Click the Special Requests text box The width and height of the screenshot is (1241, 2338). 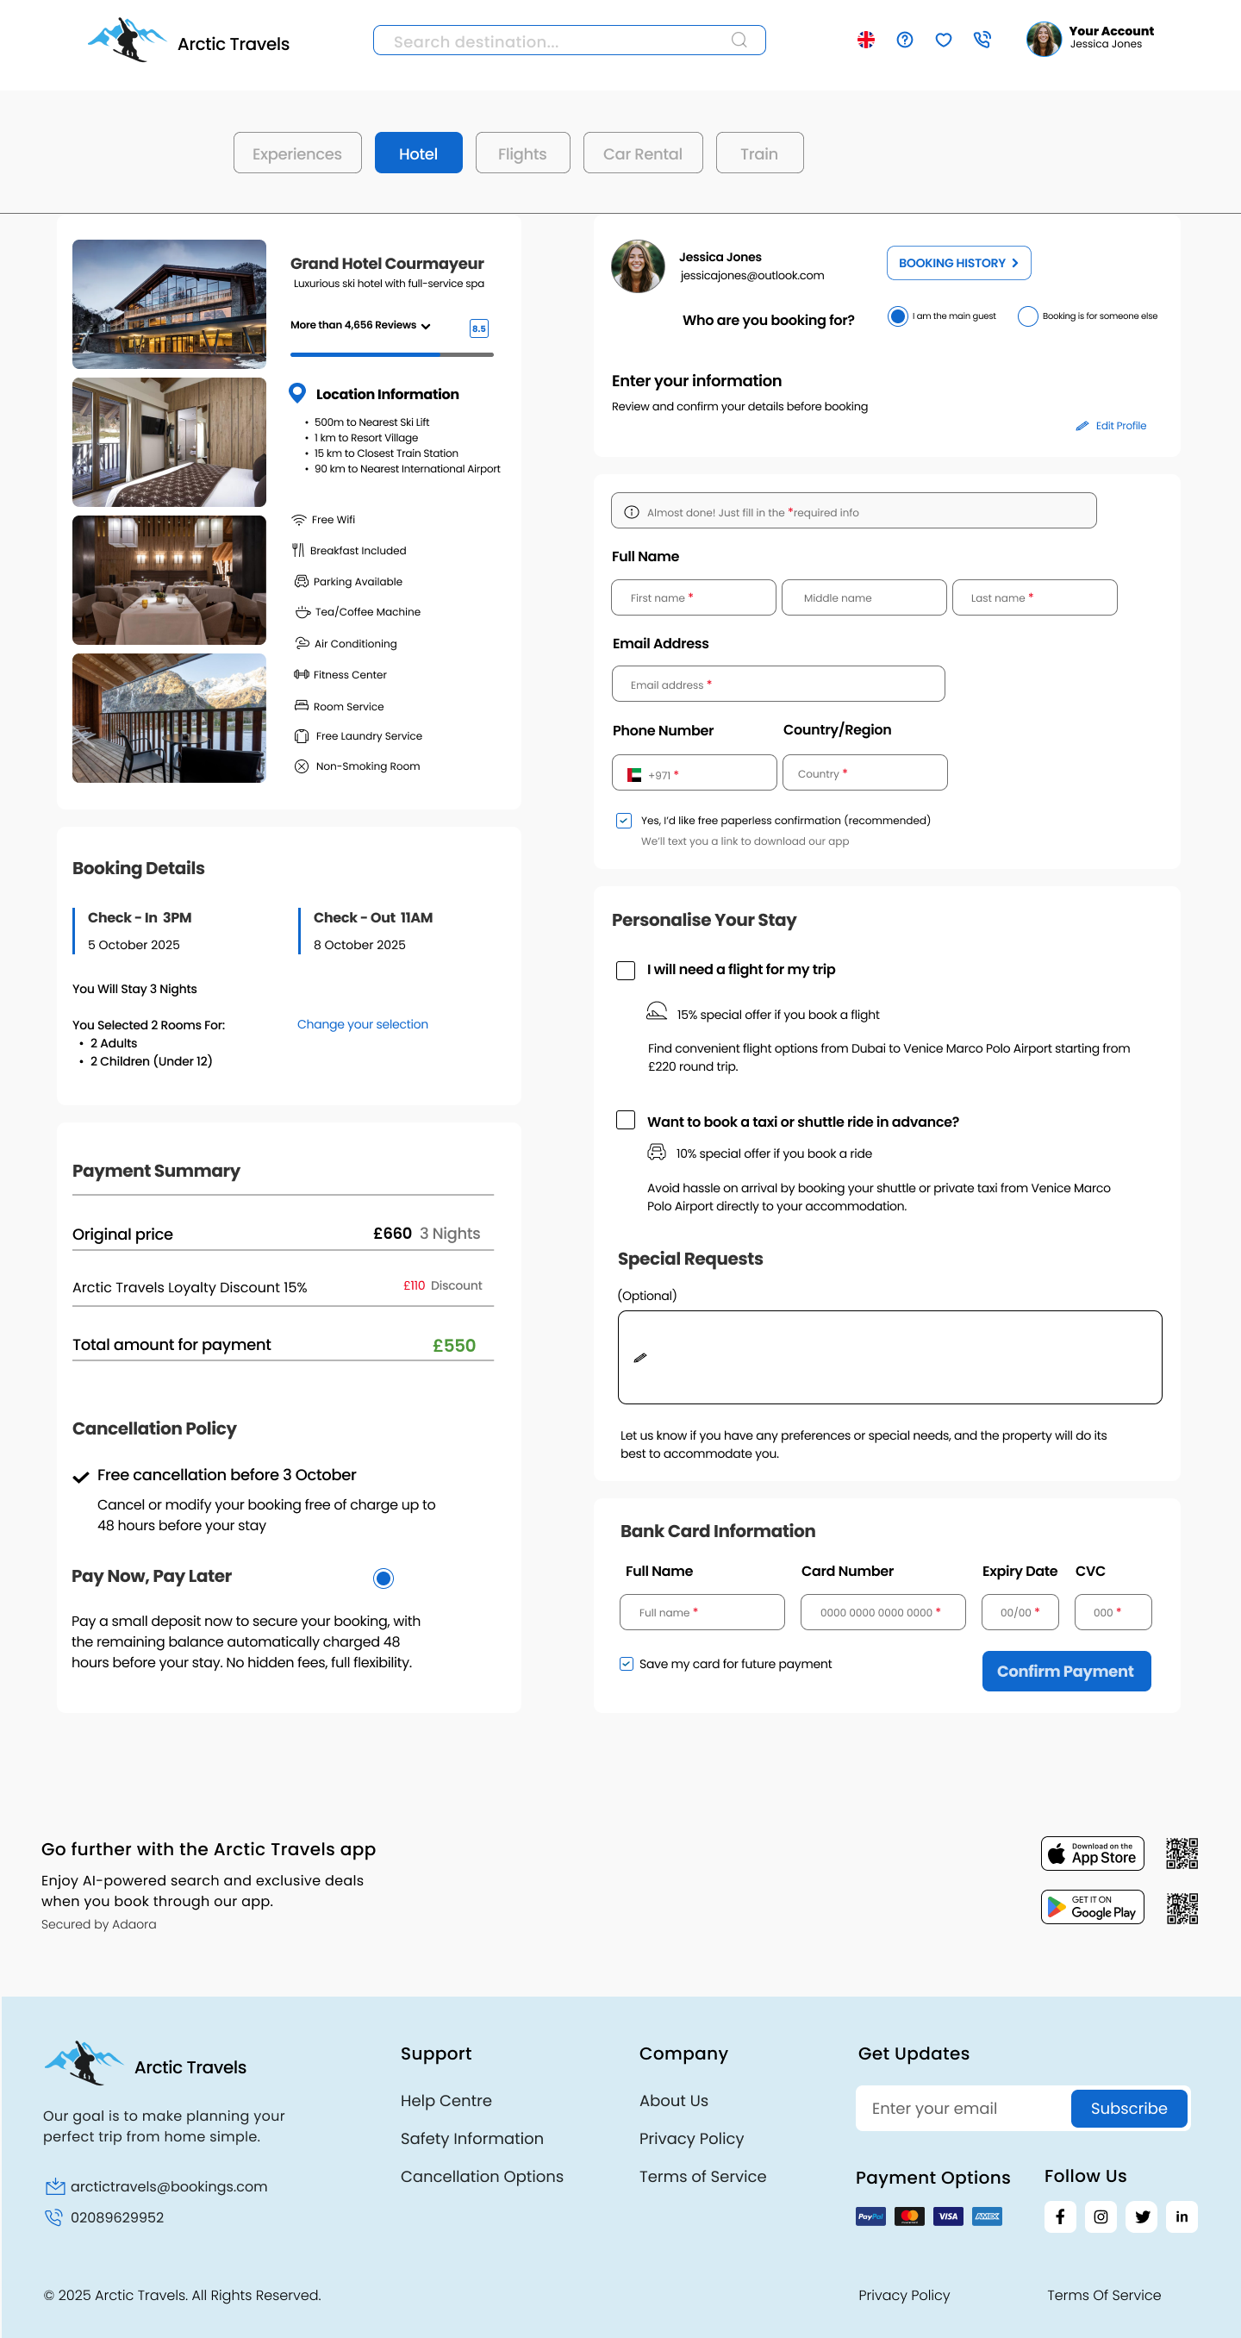point(889,1357)
